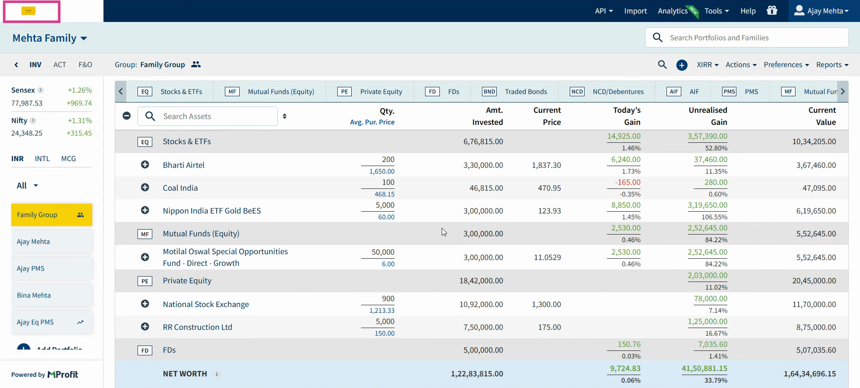Image resolution: width=860 pixels, height=388 pixels.
Task: Click the Sensex help question mark icon
Action: pyautogui.click(x=40, y=90)
